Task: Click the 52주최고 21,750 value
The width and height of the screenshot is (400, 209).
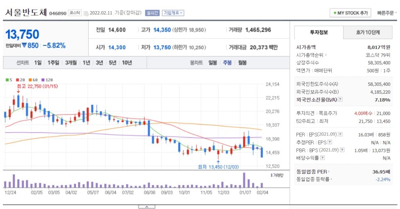Action: 366,121
